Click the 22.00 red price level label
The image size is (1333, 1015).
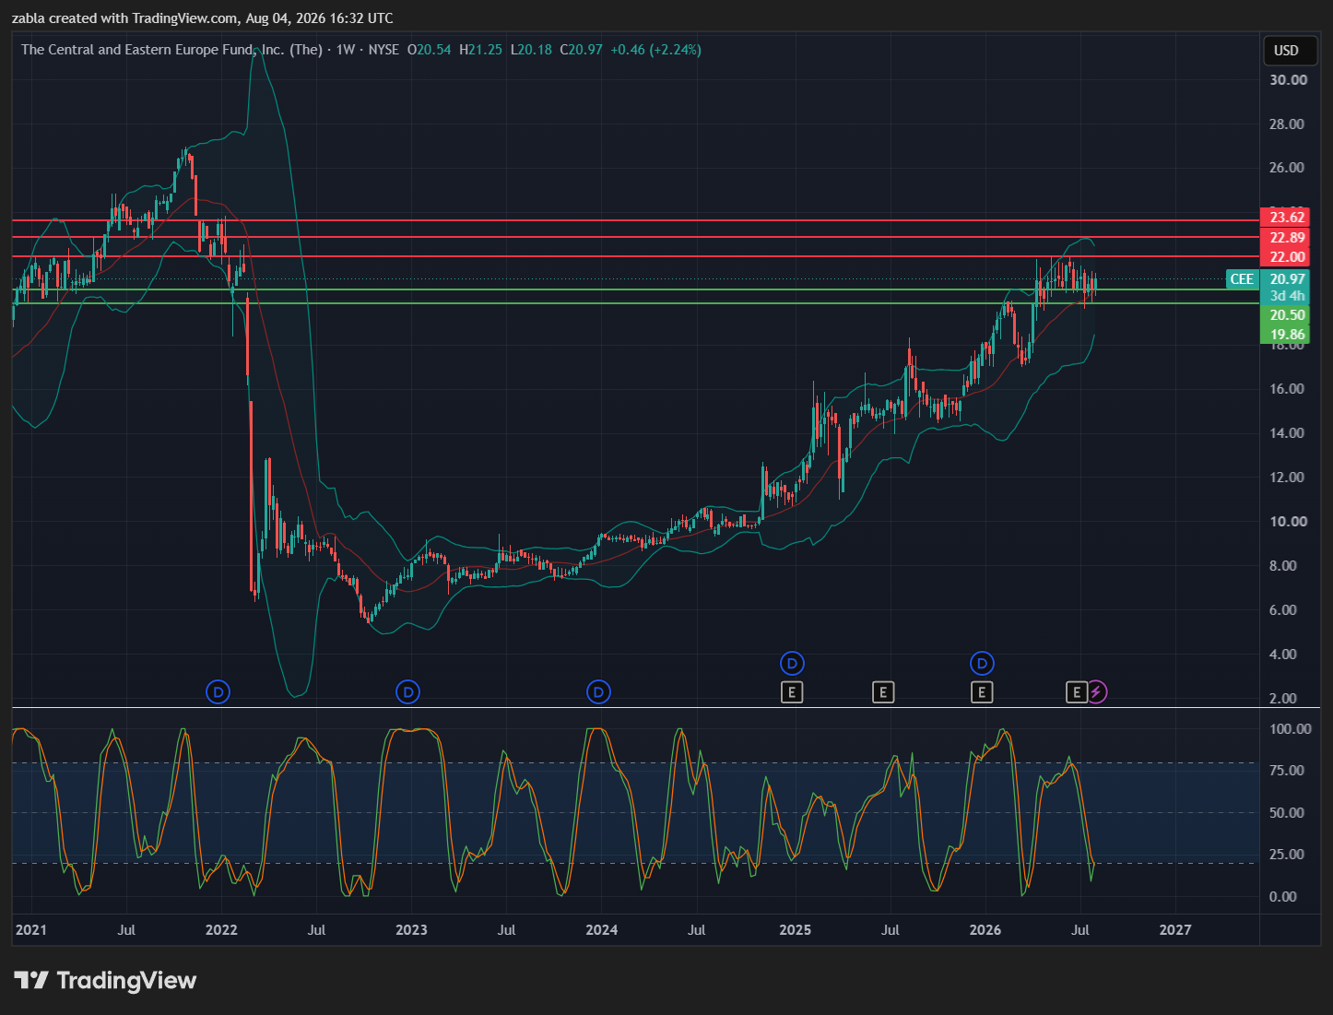(x=1287, y=257)
